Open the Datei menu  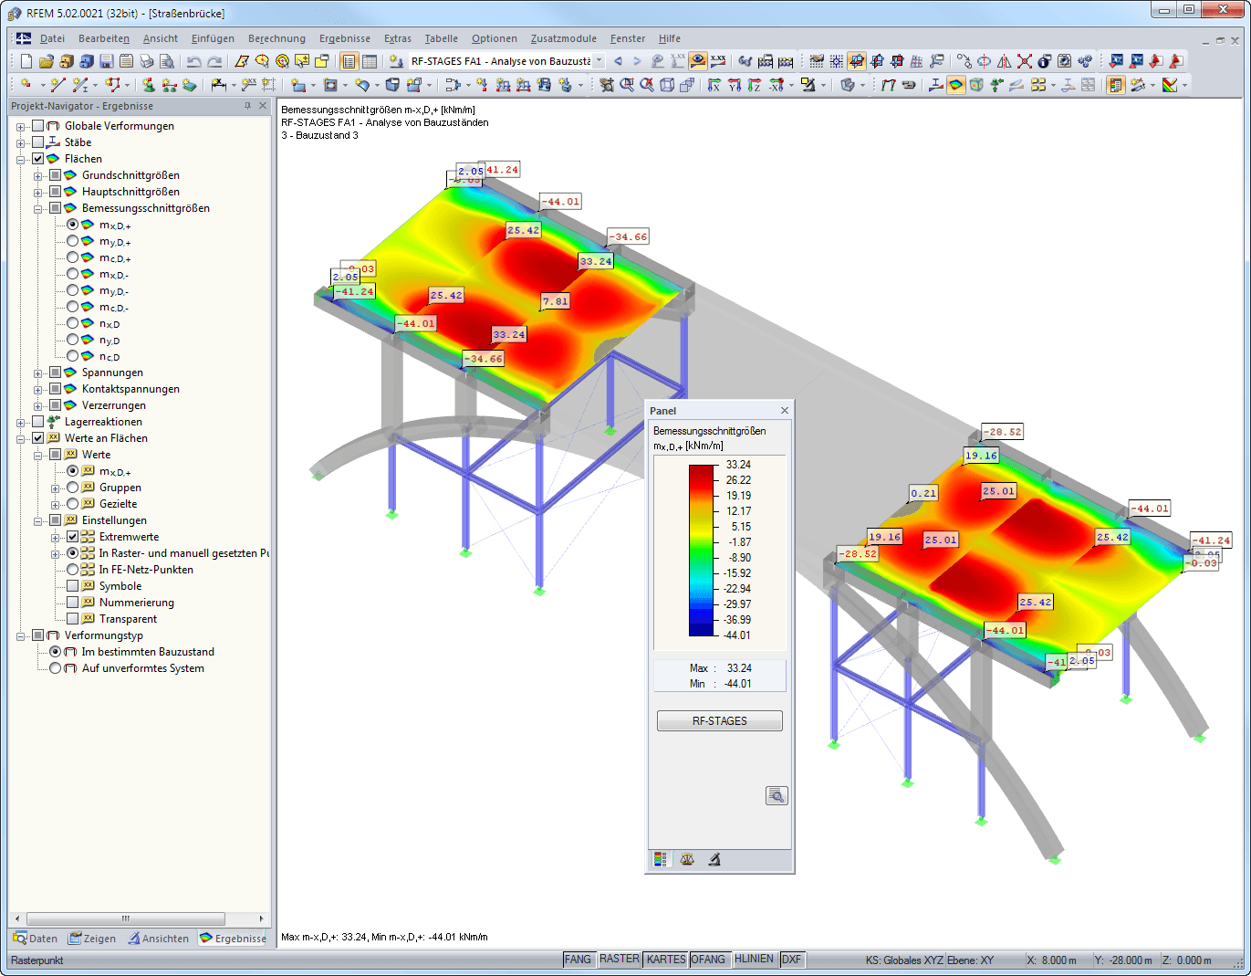coord(52,38)
